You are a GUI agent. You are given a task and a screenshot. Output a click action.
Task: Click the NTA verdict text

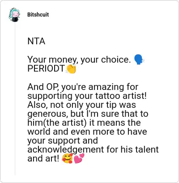(x=36, y=41)
